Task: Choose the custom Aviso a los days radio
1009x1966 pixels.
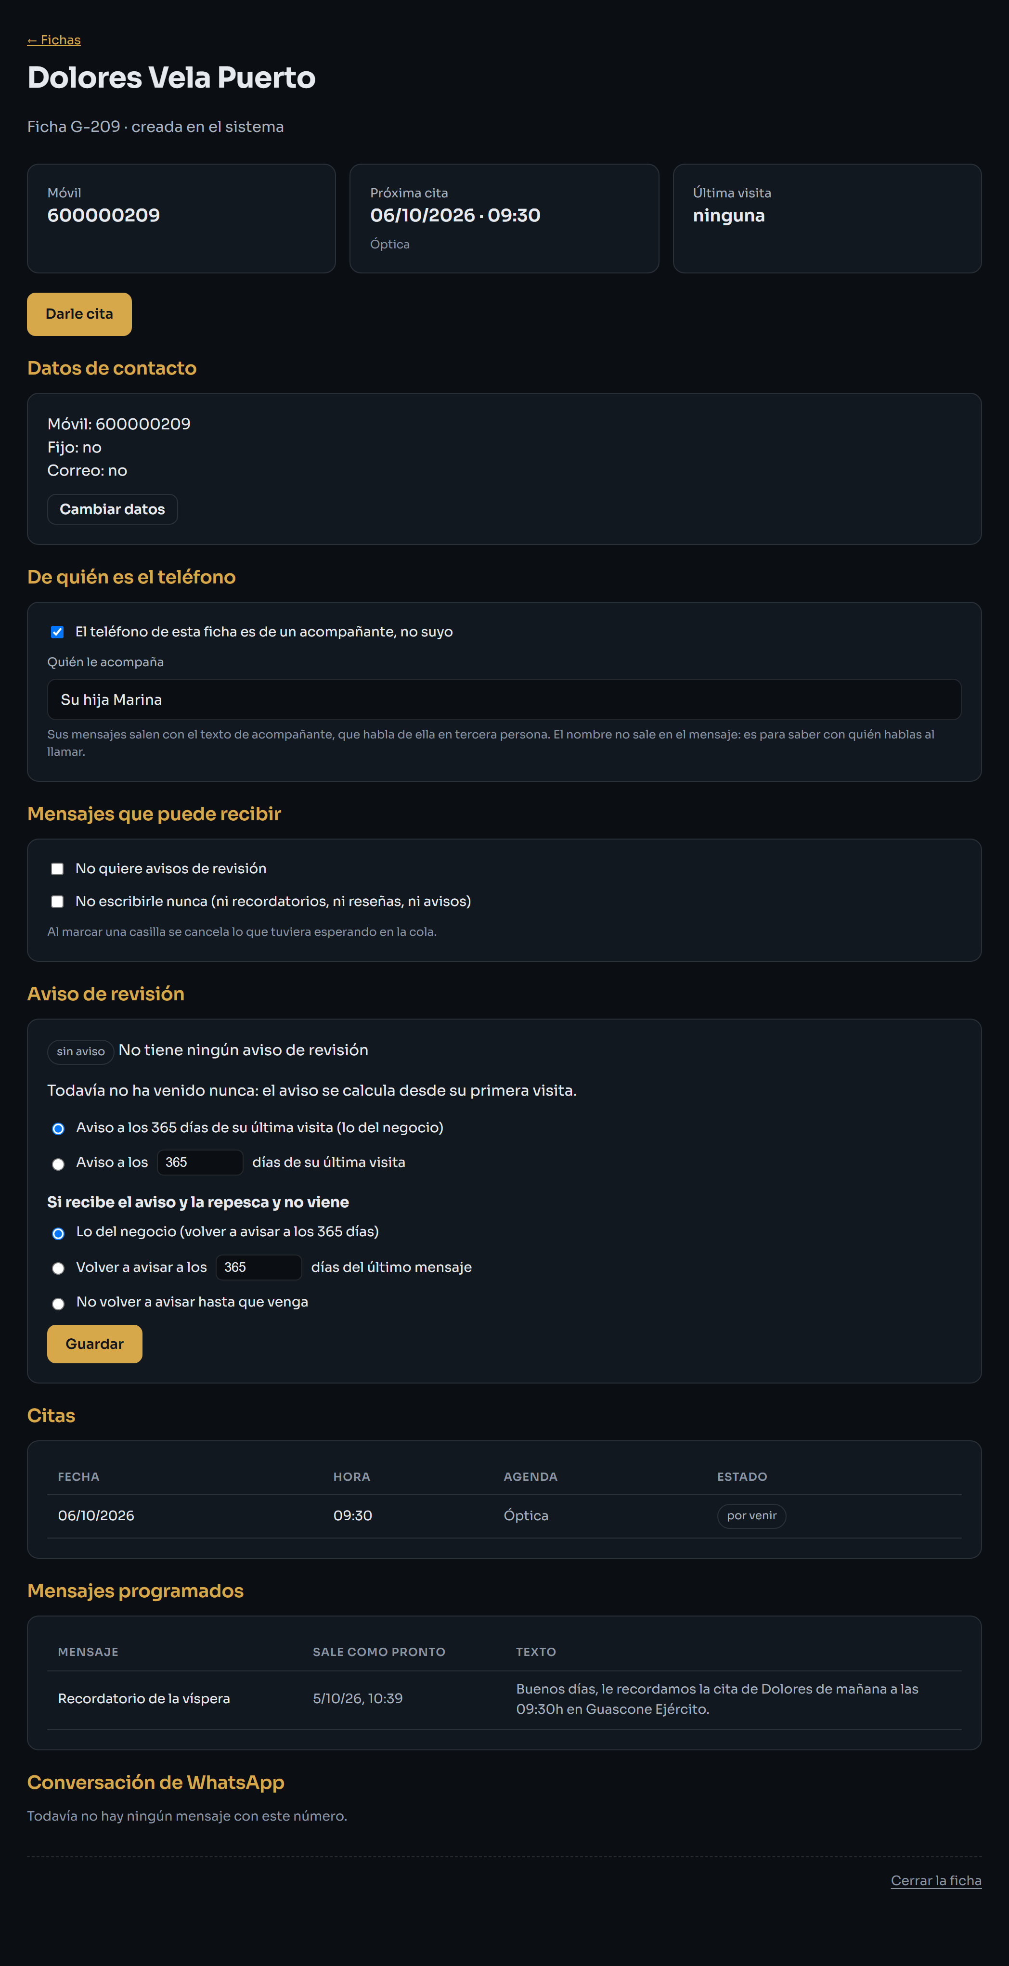Action: coord(58,1164)
